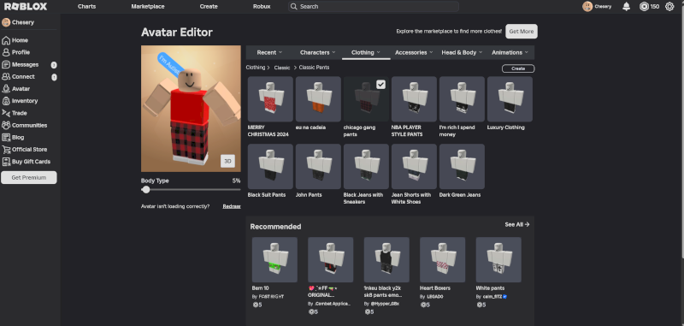Select NBA PLAYER STYLE PANTS thumbnail
Image resolution: width=684 pixels, height=326 pixels.
click(414, 99)
